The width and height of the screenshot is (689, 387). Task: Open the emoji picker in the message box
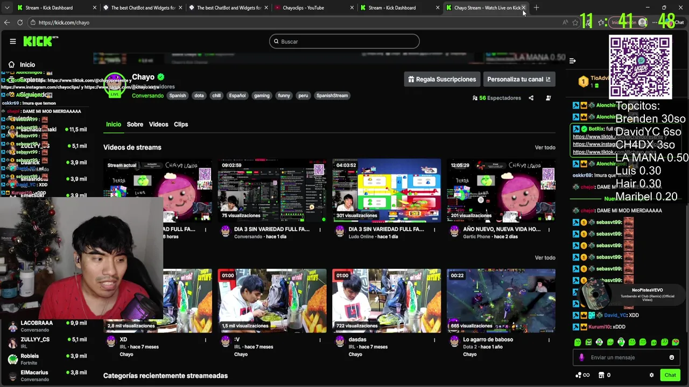tap(671, 357)
